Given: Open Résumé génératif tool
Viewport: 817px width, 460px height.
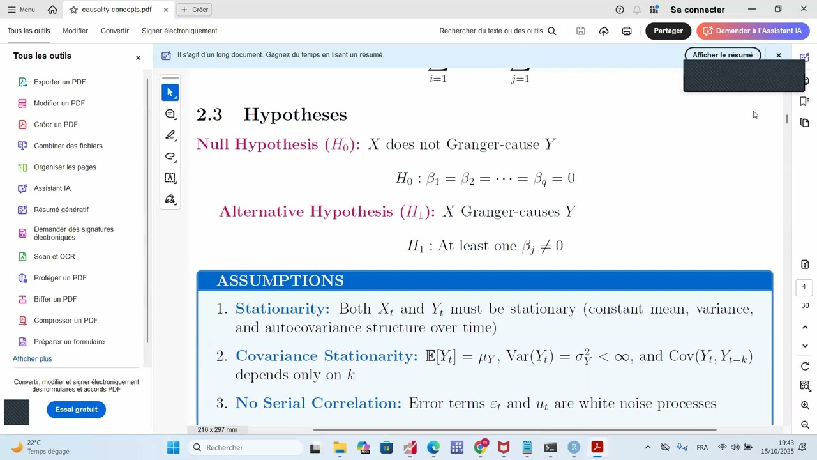Looking at the screenshot, I should (x=61, y=210).
